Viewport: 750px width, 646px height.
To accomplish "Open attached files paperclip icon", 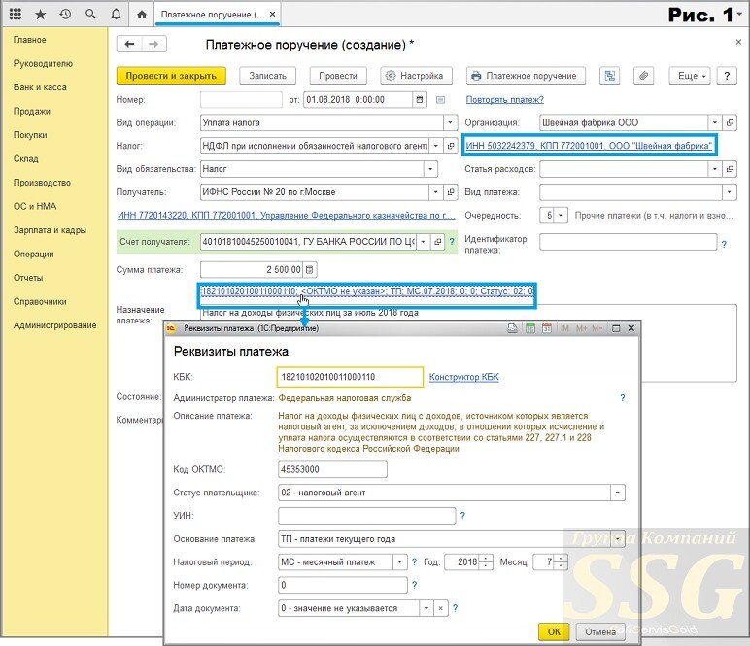I will click(644, 76).
